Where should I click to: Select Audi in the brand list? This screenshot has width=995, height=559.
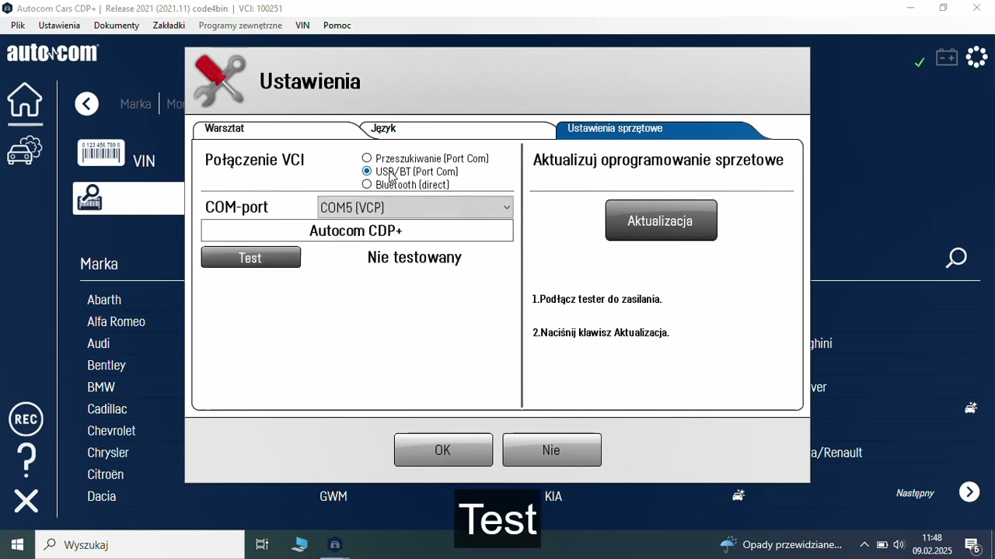tap(98, 343)
